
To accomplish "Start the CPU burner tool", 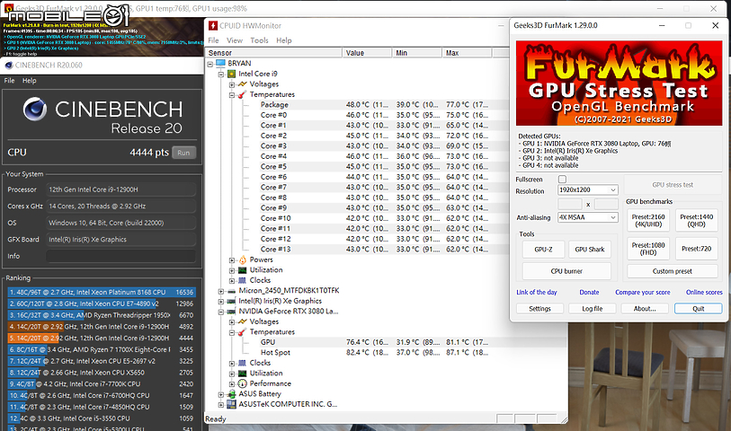I will tap(566, 271).
